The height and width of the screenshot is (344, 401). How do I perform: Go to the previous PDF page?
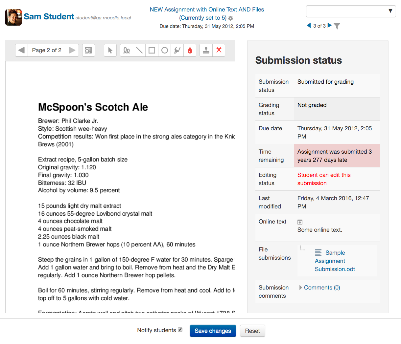pyautogui.click(x=21, y=50)
